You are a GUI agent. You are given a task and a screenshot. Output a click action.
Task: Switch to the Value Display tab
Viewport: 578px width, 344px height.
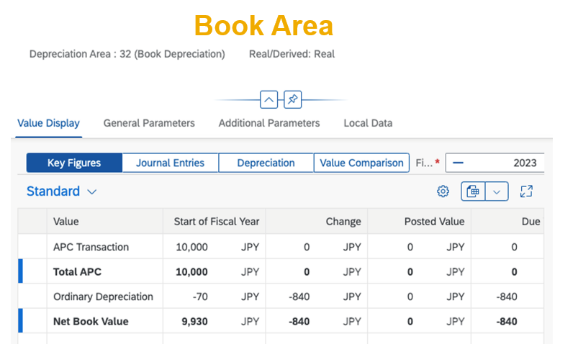pos(48,123)
